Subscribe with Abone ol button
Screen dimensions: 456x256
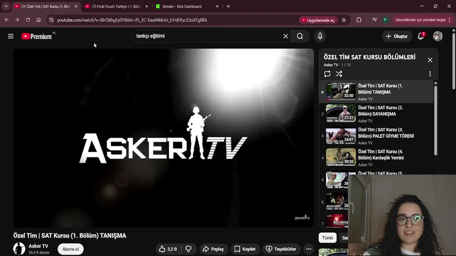(71, 249)
